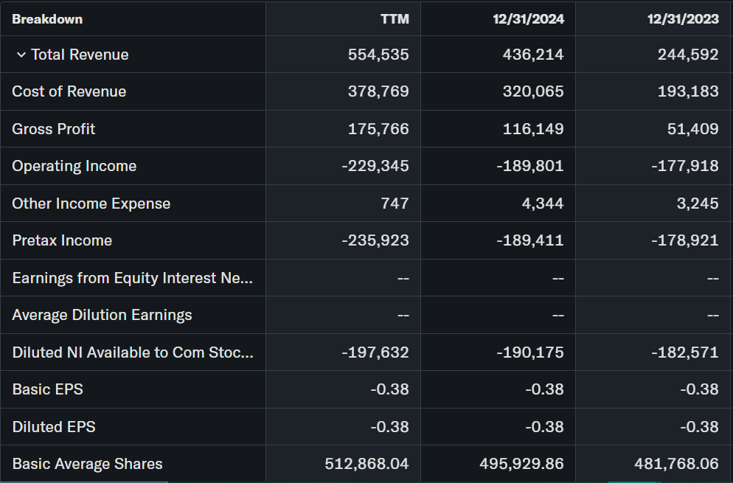Click the Diluted NI Available row label
733x483 pixels.
click(133, 352)
